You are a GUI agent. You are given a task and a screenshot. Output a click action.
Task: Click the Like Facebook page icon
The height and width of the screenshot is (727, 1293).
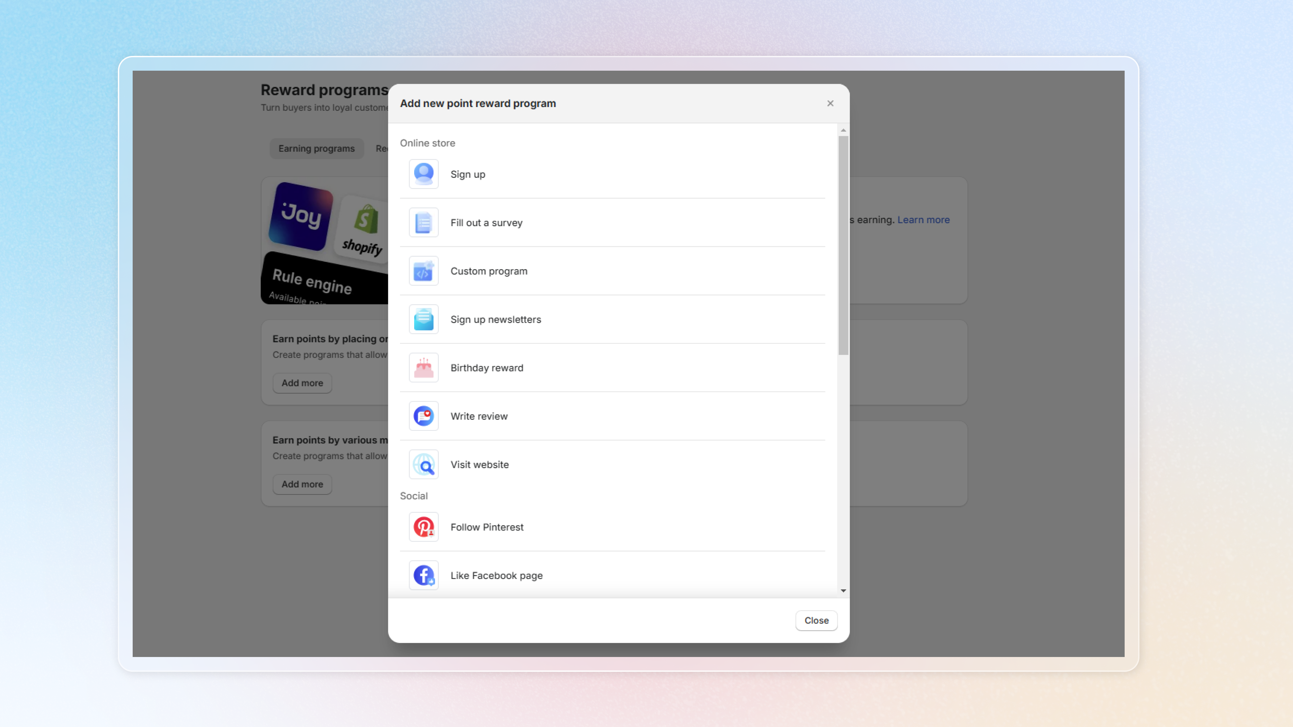pos(423,575)
